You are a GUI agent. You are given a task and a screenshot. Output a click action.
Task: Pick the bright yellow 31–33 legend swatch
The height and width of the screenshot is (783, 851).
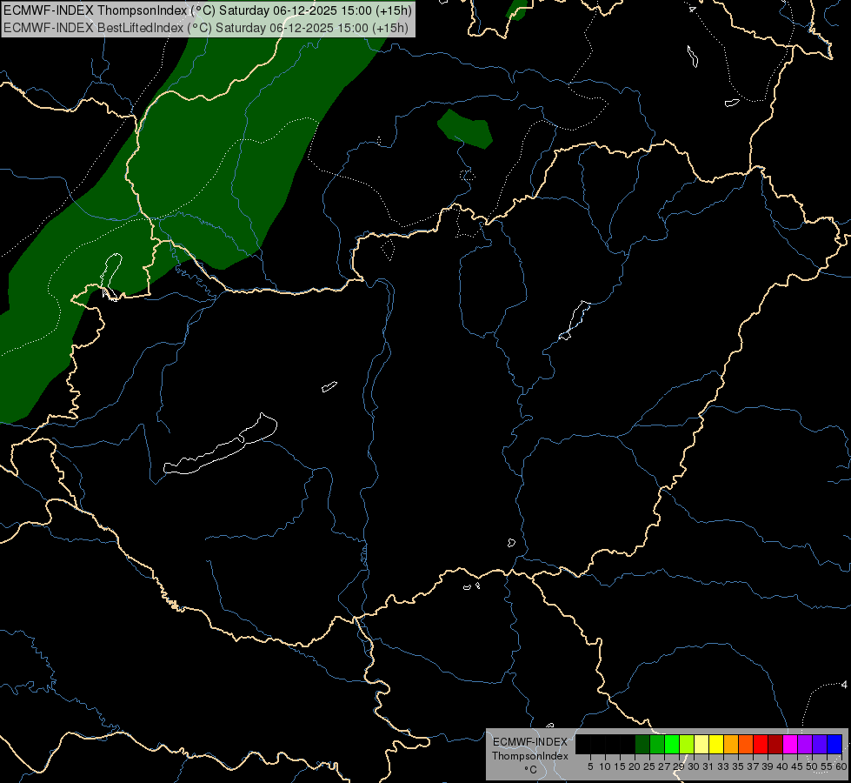[716, 744]
